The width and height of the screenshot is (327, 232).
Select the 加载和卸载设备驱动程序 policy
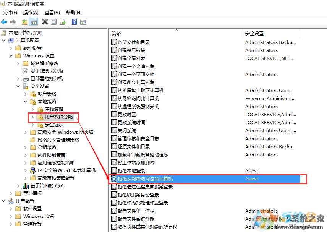point(143,155)
